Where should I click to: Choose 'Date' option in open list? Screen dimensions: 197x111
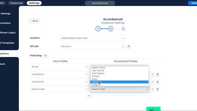click(119, 79)
